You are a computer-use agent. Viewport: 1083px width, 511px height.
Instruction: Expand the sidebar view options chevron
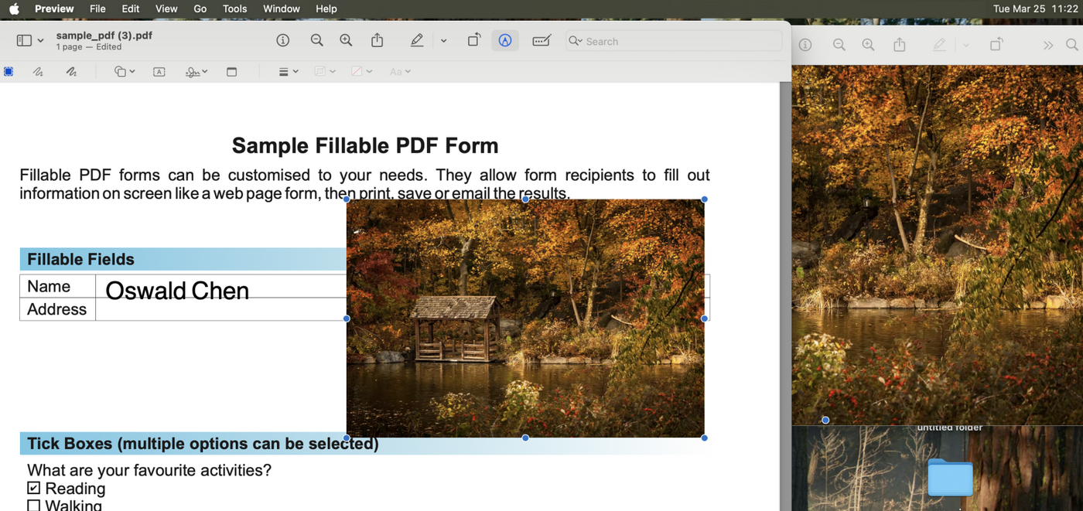[40, 39]
